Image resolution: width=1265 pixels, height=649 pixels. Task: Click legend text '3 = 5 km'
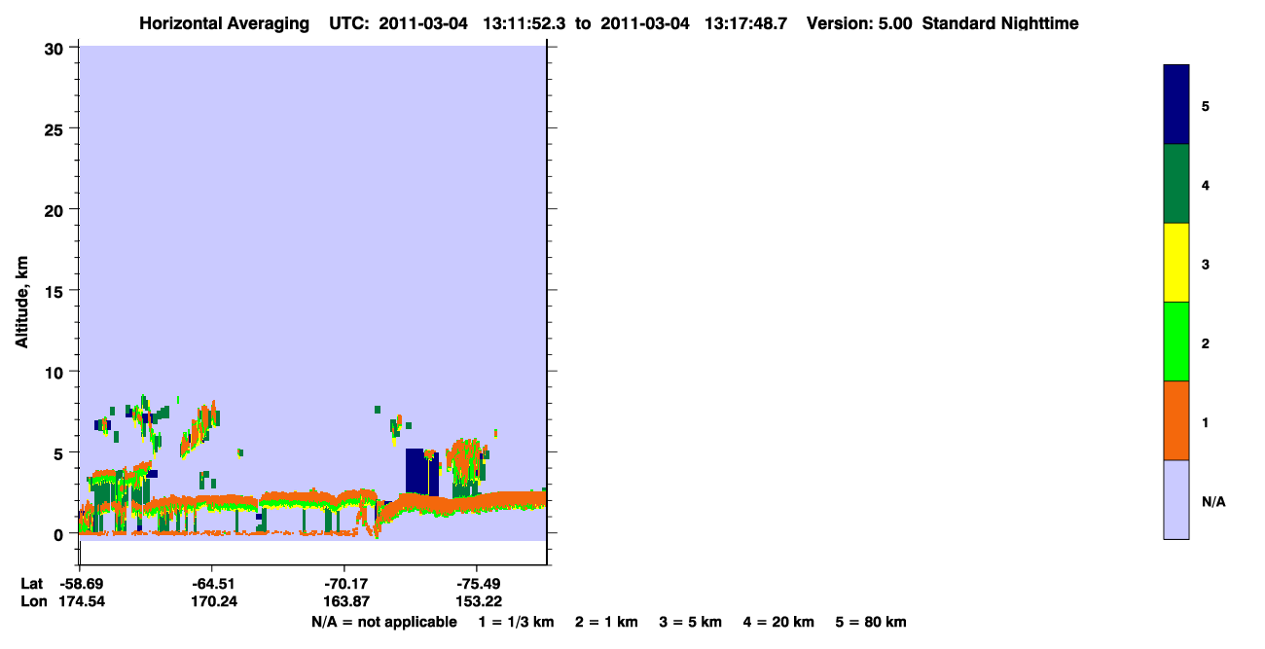(691, 623)
